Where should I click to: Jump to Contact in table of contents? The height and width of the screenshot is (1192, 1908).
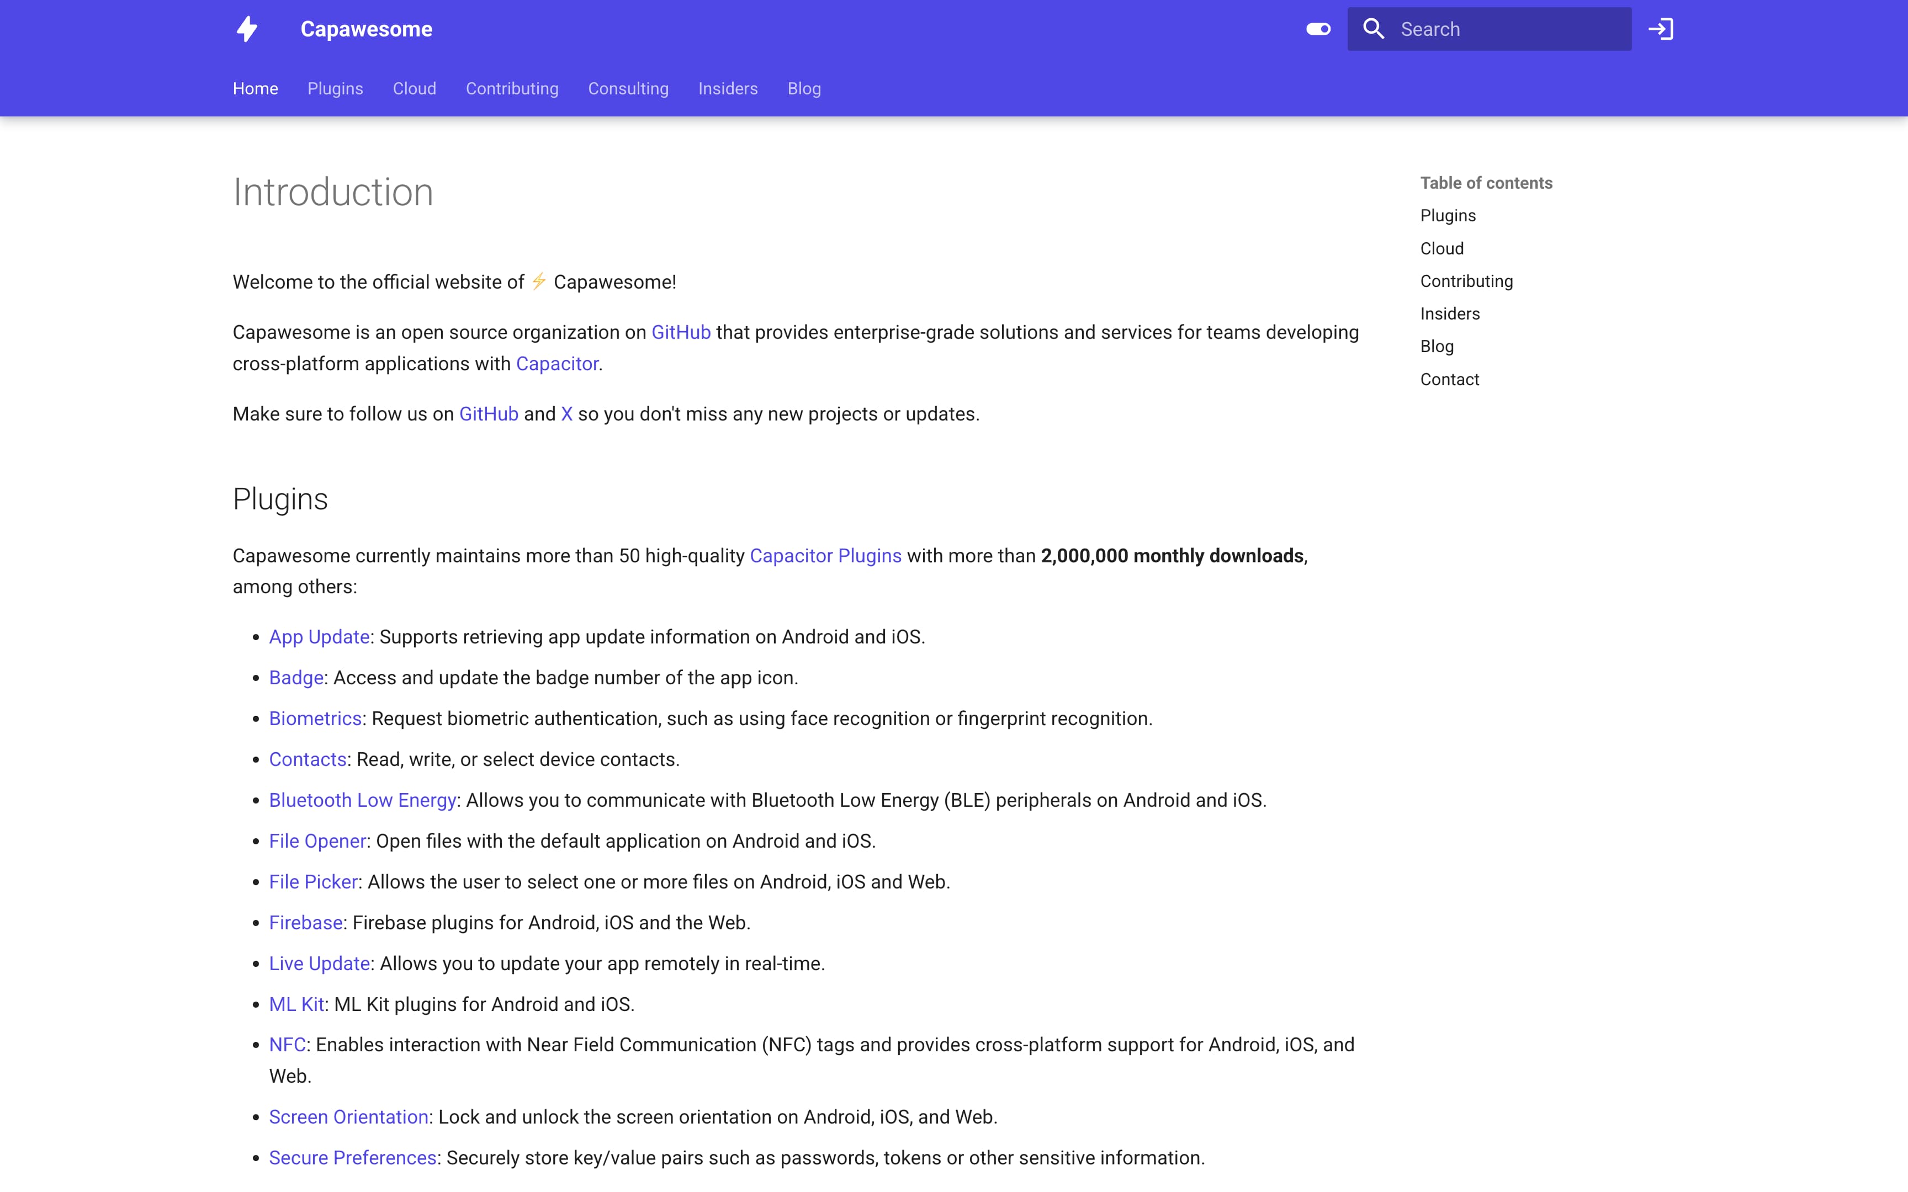click(1449, 379)
